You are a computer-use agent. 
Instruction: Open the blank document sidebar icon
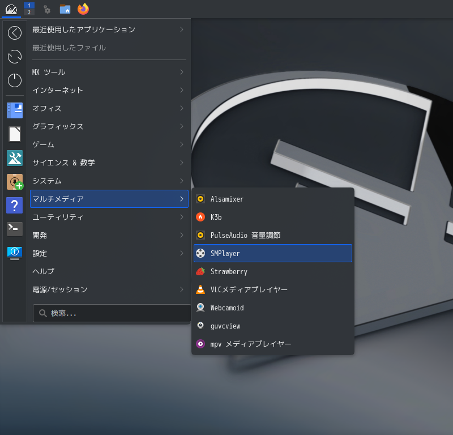pos(15,134)
